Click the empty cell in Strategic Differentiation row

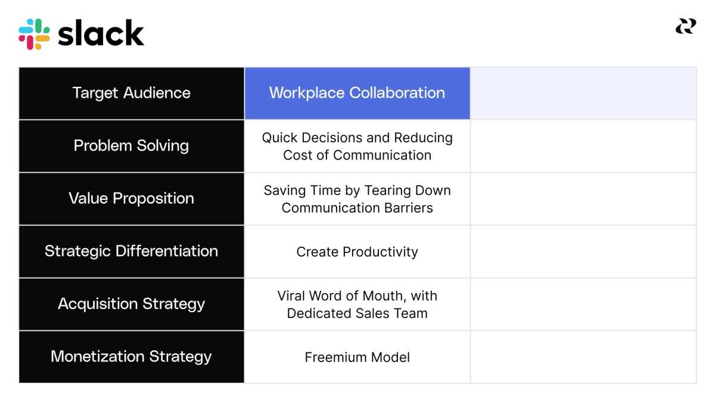pos(583,251)
